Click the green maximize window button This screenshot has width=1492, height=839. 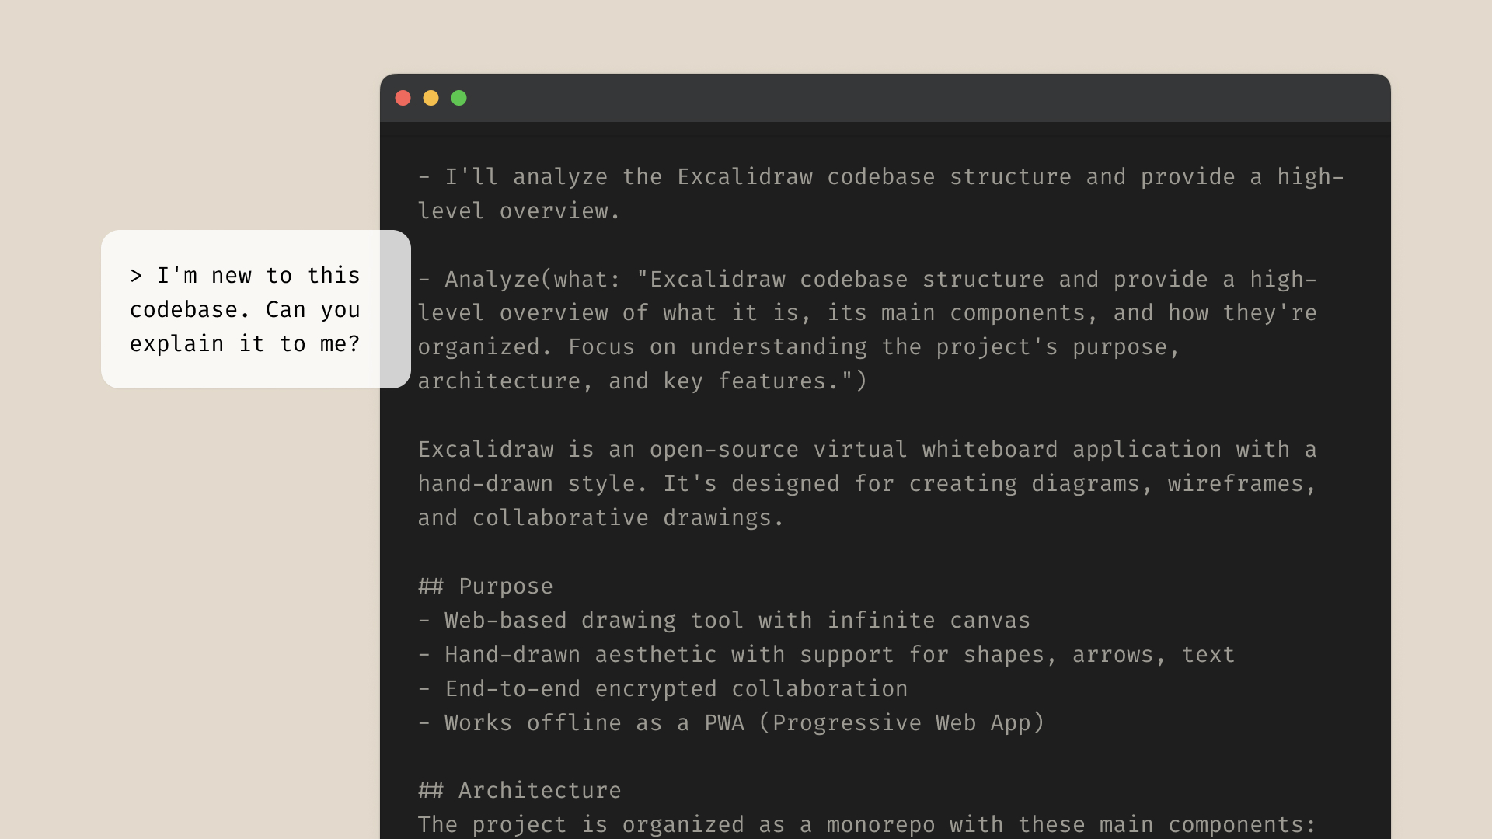[459, 98]
